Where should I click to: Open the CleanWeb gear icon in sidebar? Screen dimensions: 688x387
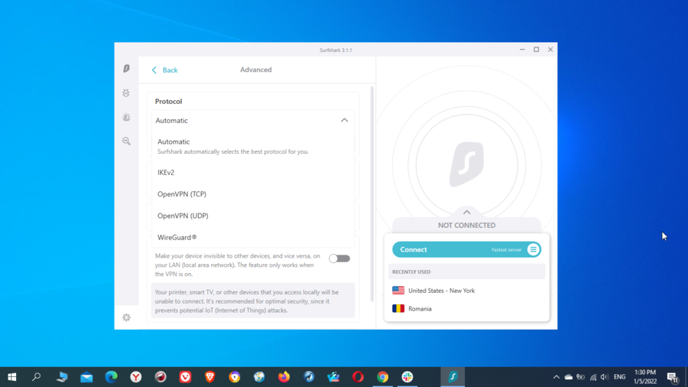pos(126,93)
